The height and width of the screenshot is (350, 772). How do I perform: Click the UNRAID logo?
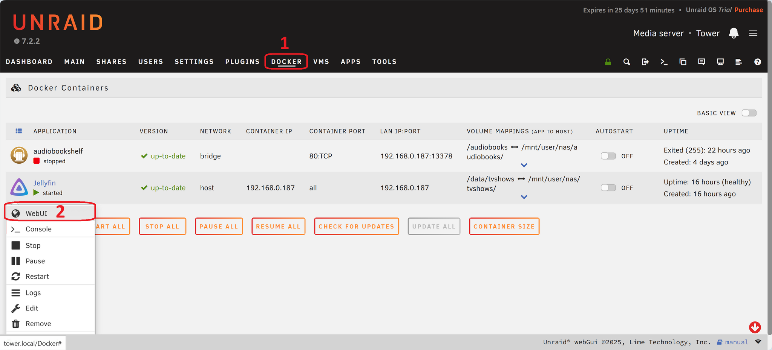coord(58,23)
